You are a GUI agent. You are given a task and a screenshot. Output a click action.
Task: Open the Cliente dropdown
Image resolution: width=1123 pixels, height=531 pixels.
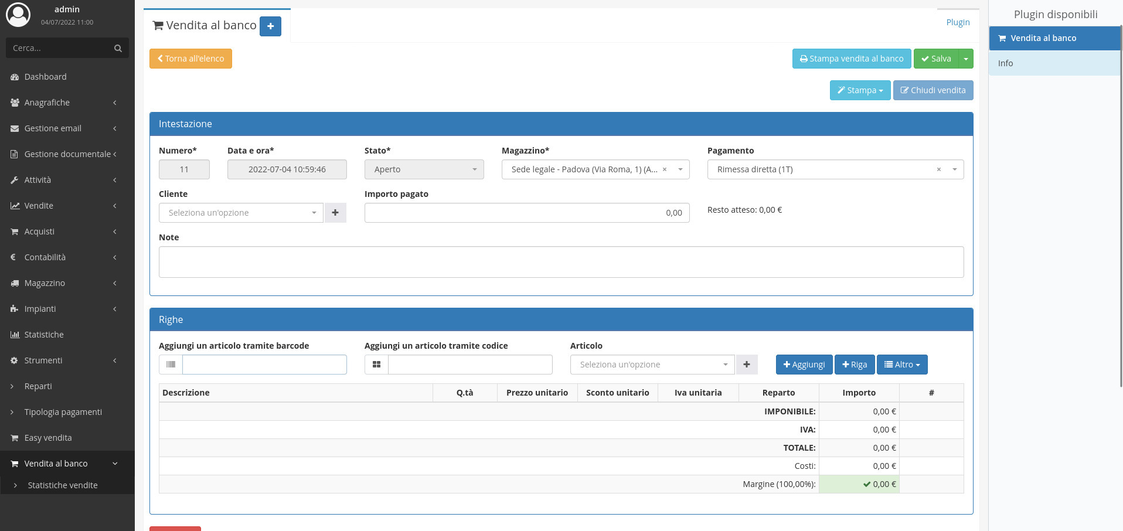coord(241,213)
